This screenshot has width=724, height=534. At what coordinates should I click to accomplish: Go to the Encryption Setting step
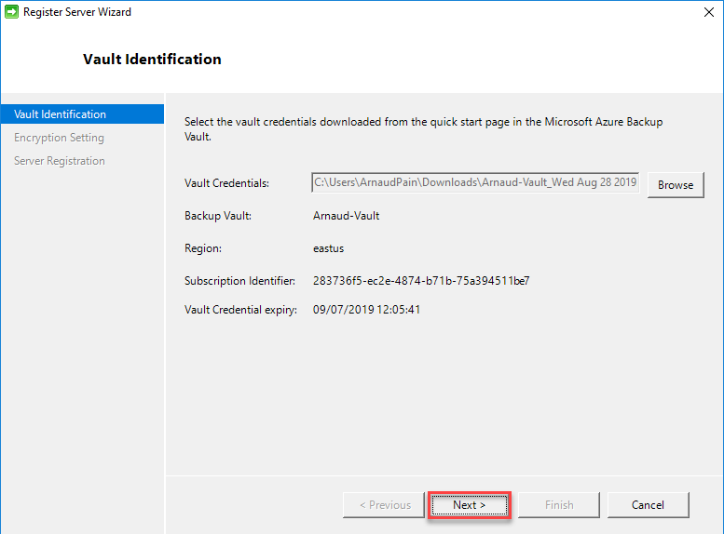[x=59, y=138]
